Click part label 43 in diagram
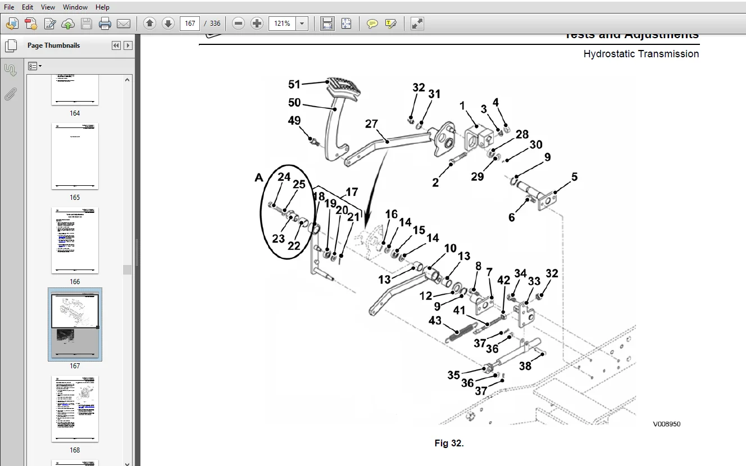Viewport: 746px width, 466px height. 435,321
